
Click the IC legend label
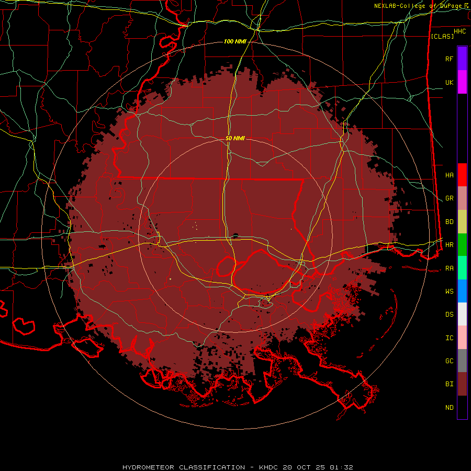[449, 338]
